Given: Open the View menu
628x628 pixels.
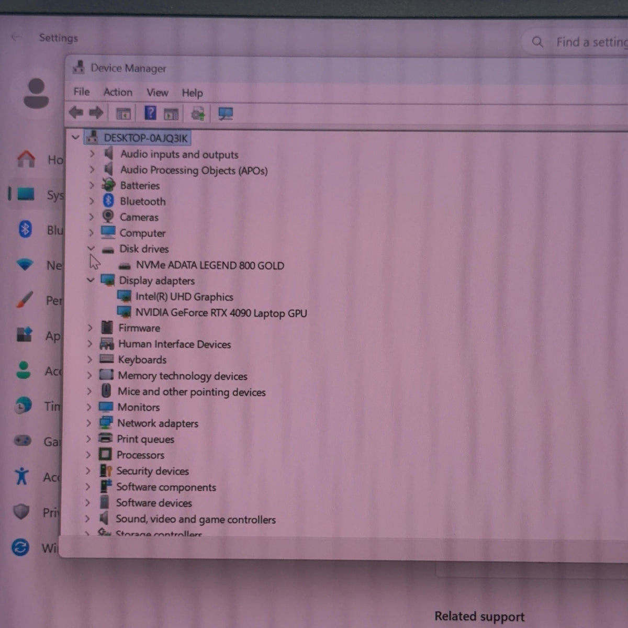Looking at the screenshot, I should [157, 93].
